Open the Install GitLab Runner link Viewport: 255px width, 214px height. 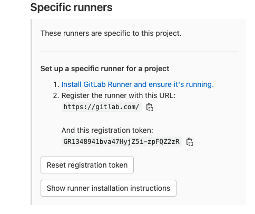138,84
